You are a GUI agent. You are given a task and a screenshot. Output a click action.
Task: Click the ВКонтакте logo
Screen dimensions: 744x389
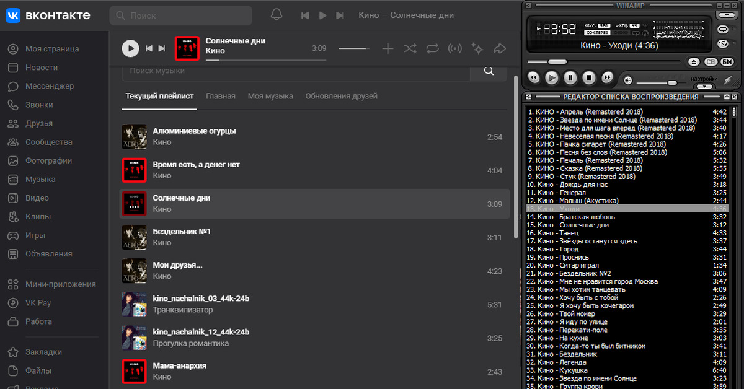pyautogui.click(x=48, y=15)
